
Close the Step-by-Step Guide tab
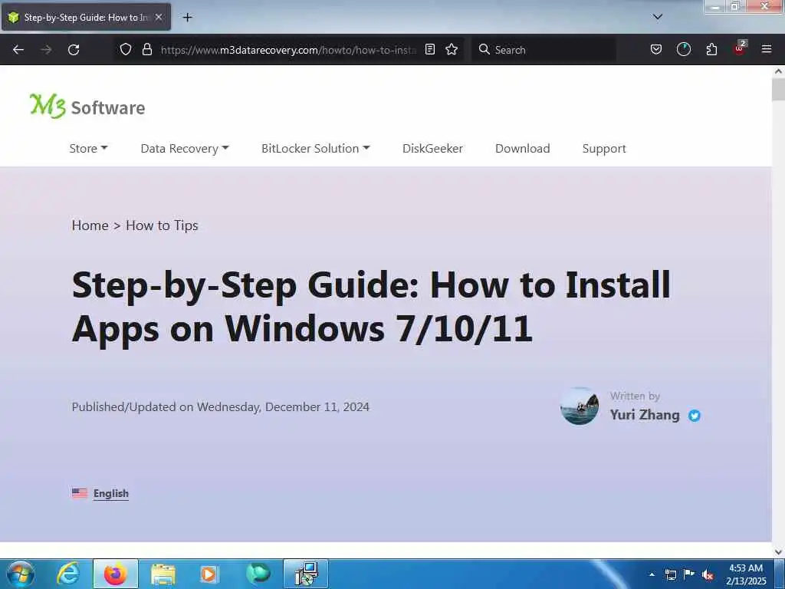pos(159,17)
